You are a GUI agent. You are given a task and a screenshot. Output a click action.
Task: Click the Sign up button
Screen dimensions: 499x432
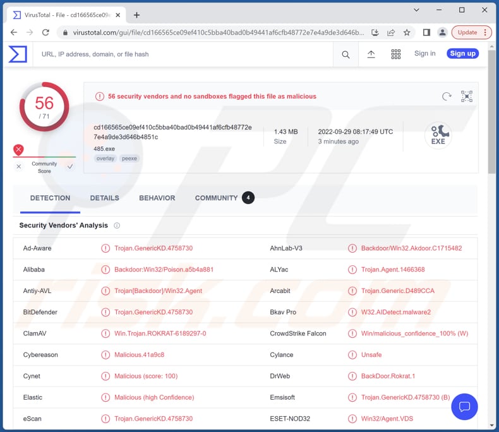click(462, 54)
